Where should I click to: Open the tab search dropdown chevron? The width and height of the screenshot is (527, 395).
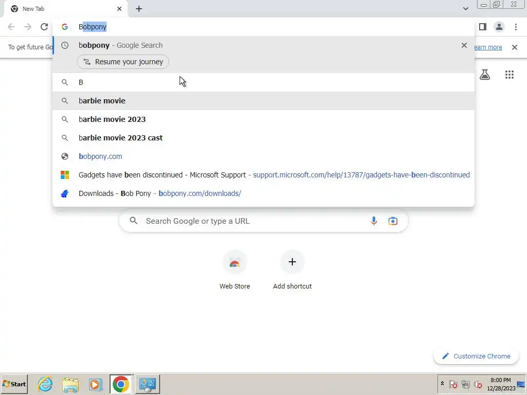pos(465,9)
